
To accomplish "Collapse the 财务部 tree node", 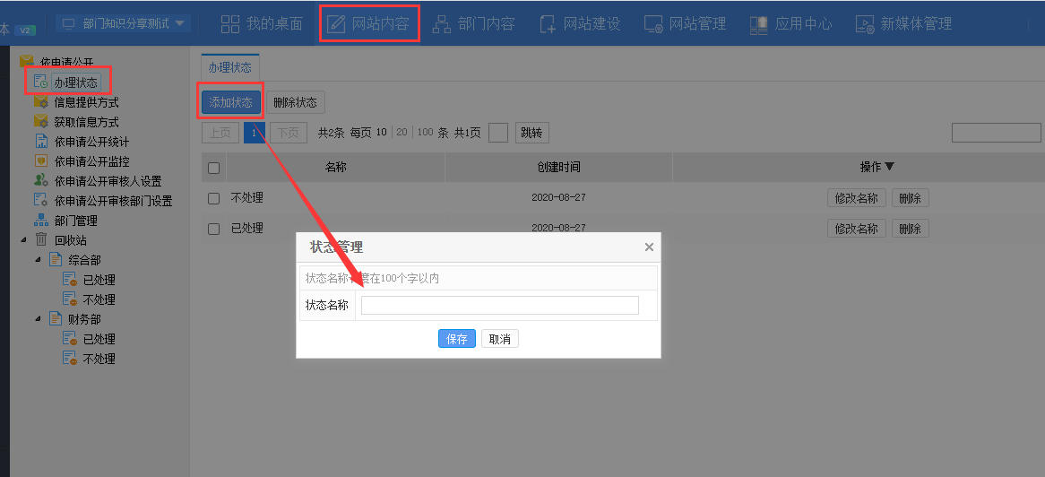I will tap(39, 319).
